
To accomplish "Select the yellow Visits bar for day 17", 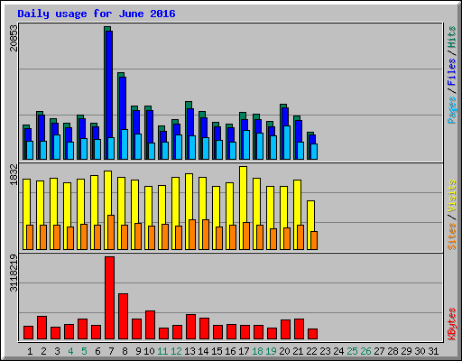I will tap(243, 194).
